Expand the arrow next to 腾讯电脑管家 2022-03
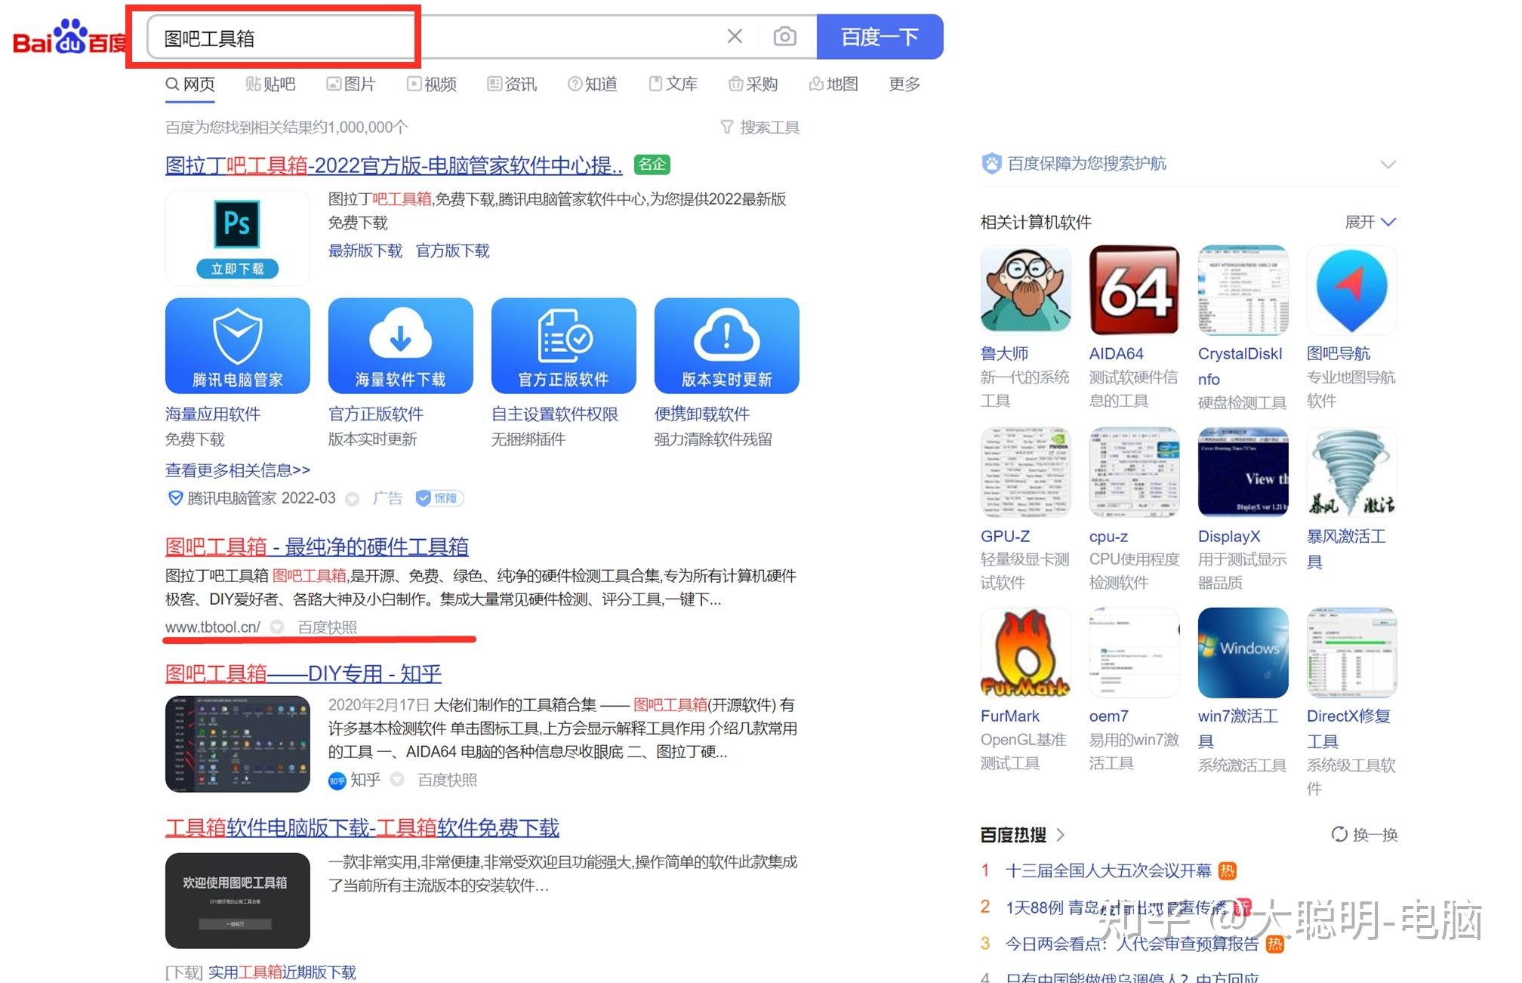Image resolution: width=1522 pixels, height=983 pixels. click(x=352, y=499)
